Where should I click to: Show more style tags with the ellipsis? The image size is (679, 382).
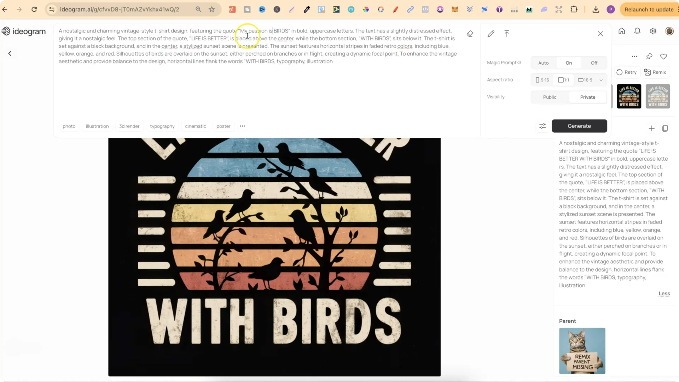pyautogui.click(x=242, y=126)
